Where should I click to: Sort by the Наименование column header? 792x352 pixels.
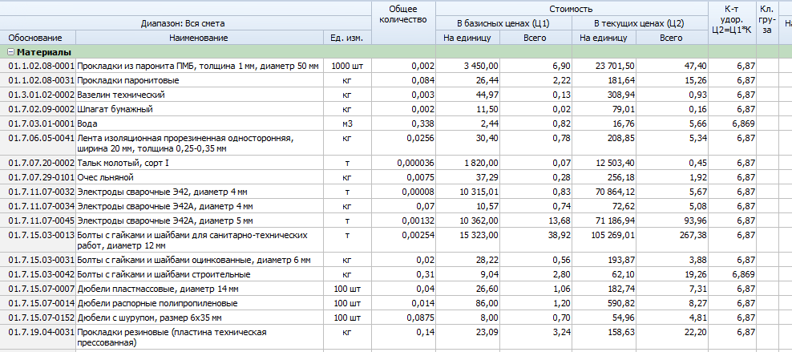[199, 38]
